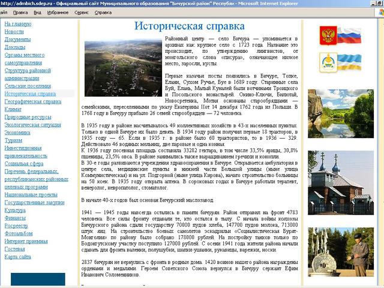Open the Справка menu
This screenshot has height=288, width=384.
coord(103,13)
